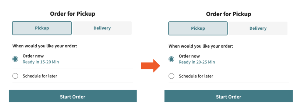Click the orange arrow between the panels

tap(151, 66)
